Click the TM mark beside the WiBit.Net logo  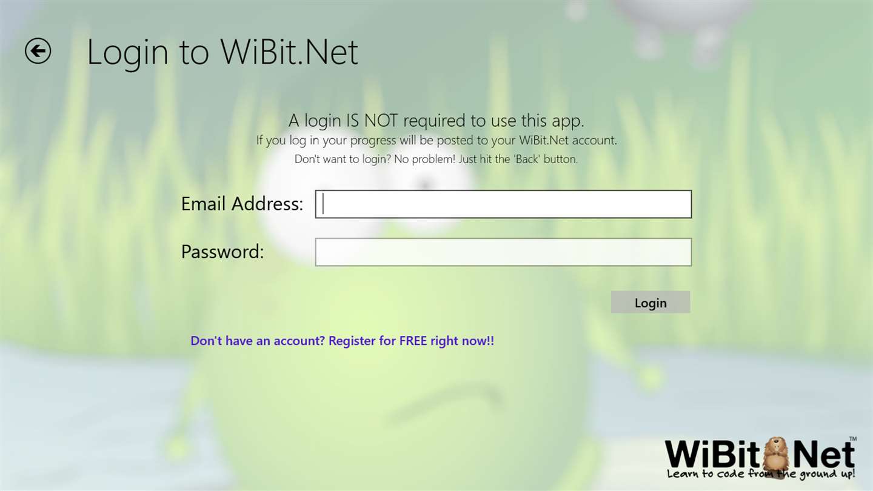point(852,438)
